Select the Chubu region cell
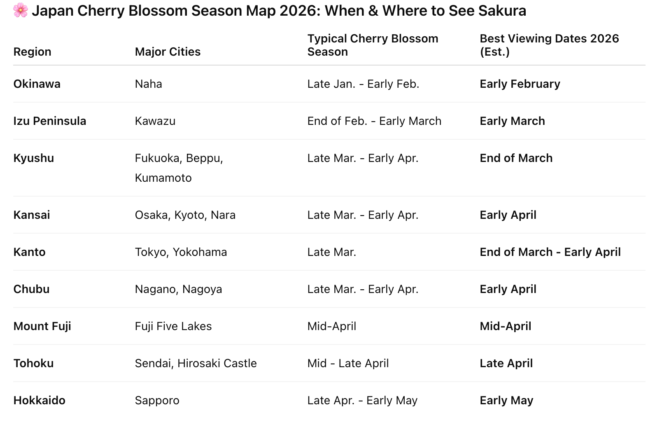648x436 pixels. pos(31,289)
